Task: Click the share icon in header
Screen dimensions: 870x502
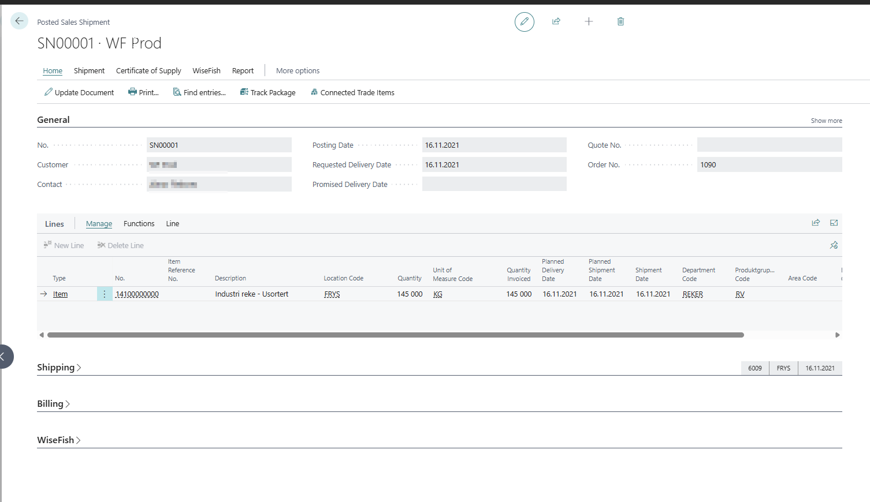Action: click(x=556, y=21)
